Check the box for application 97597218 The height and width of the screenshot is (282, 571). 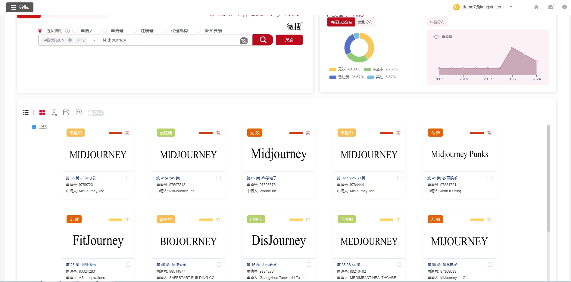click(x=219, y=178)
